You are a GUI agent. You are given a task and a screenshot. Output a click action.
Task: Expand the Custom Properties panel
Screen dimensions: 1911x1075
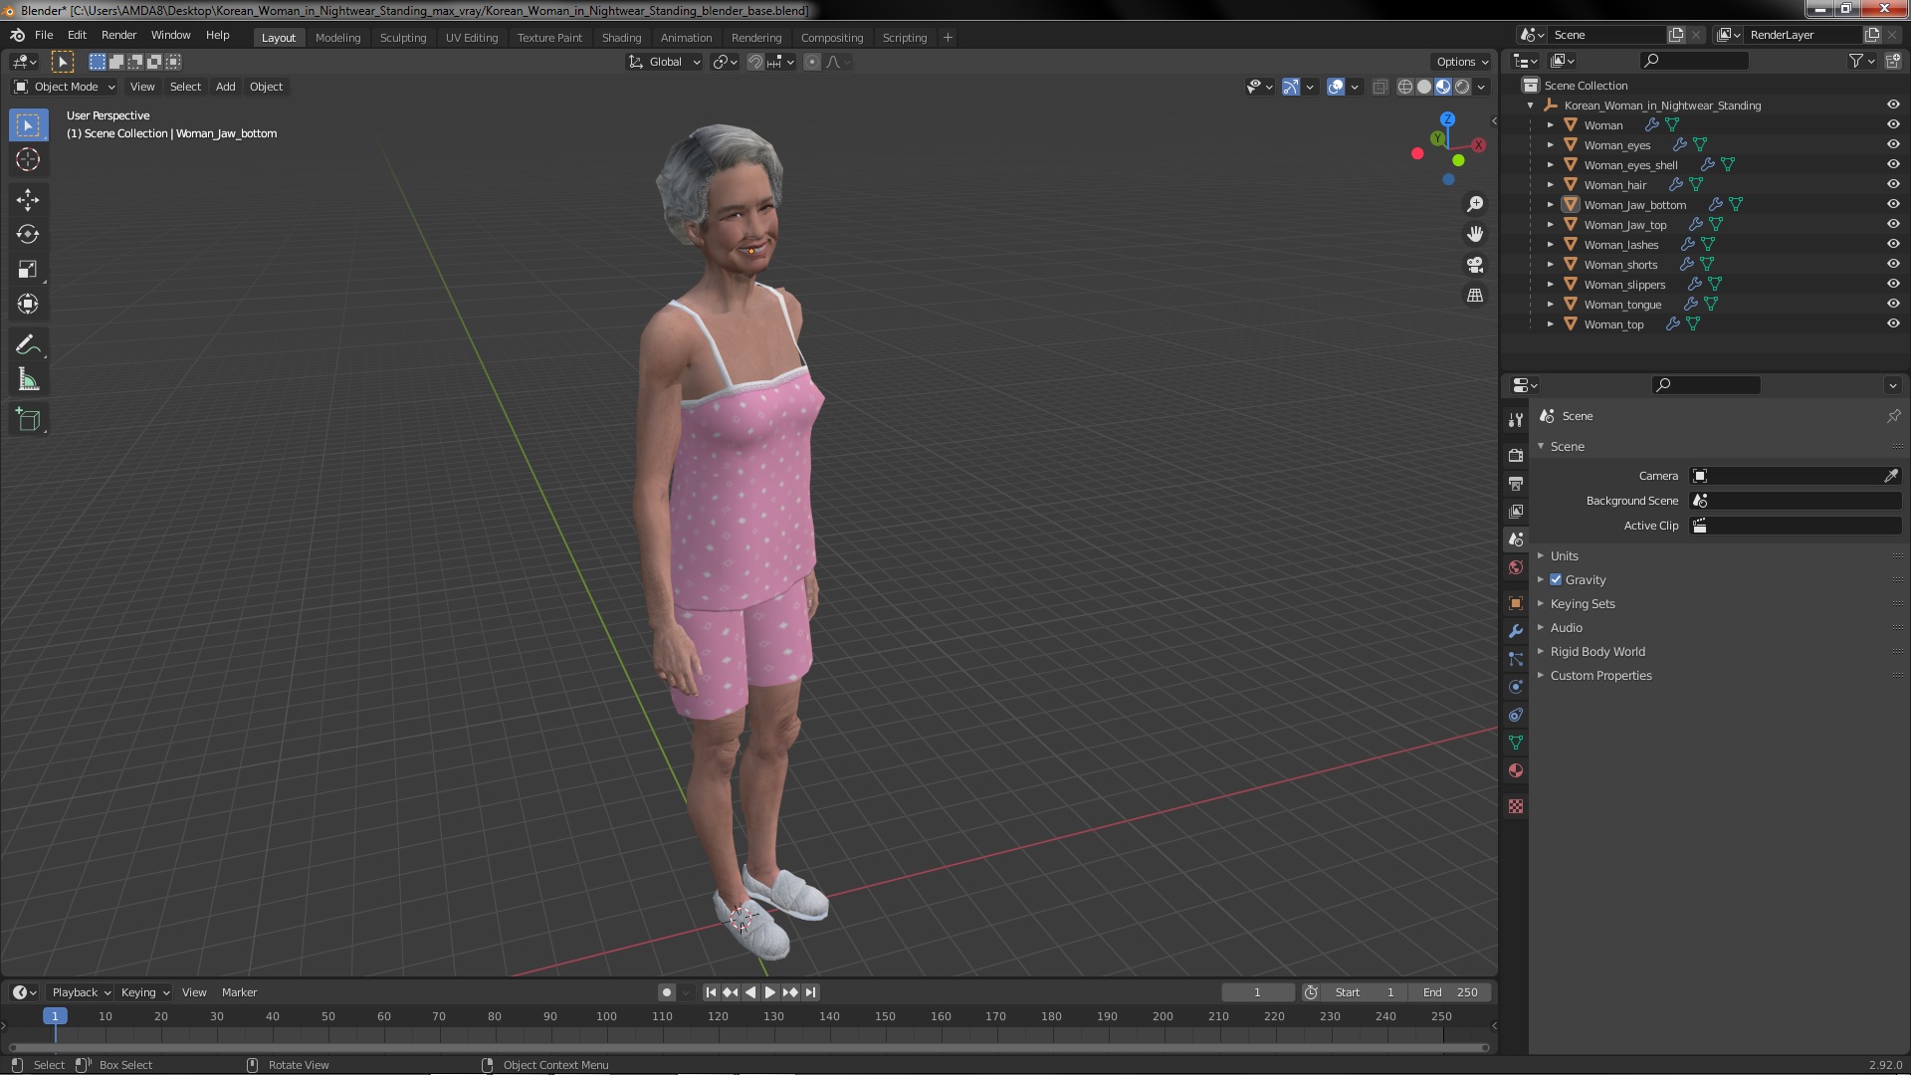click(x=1600, y=675)
